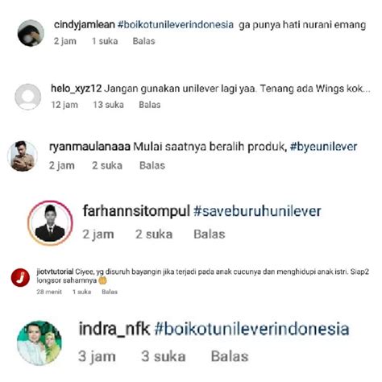Open cindyjamlean's #boikotunileverindonesia hashtag
The height and width of the screenshot is (382, 382).
tap(176, 25)
